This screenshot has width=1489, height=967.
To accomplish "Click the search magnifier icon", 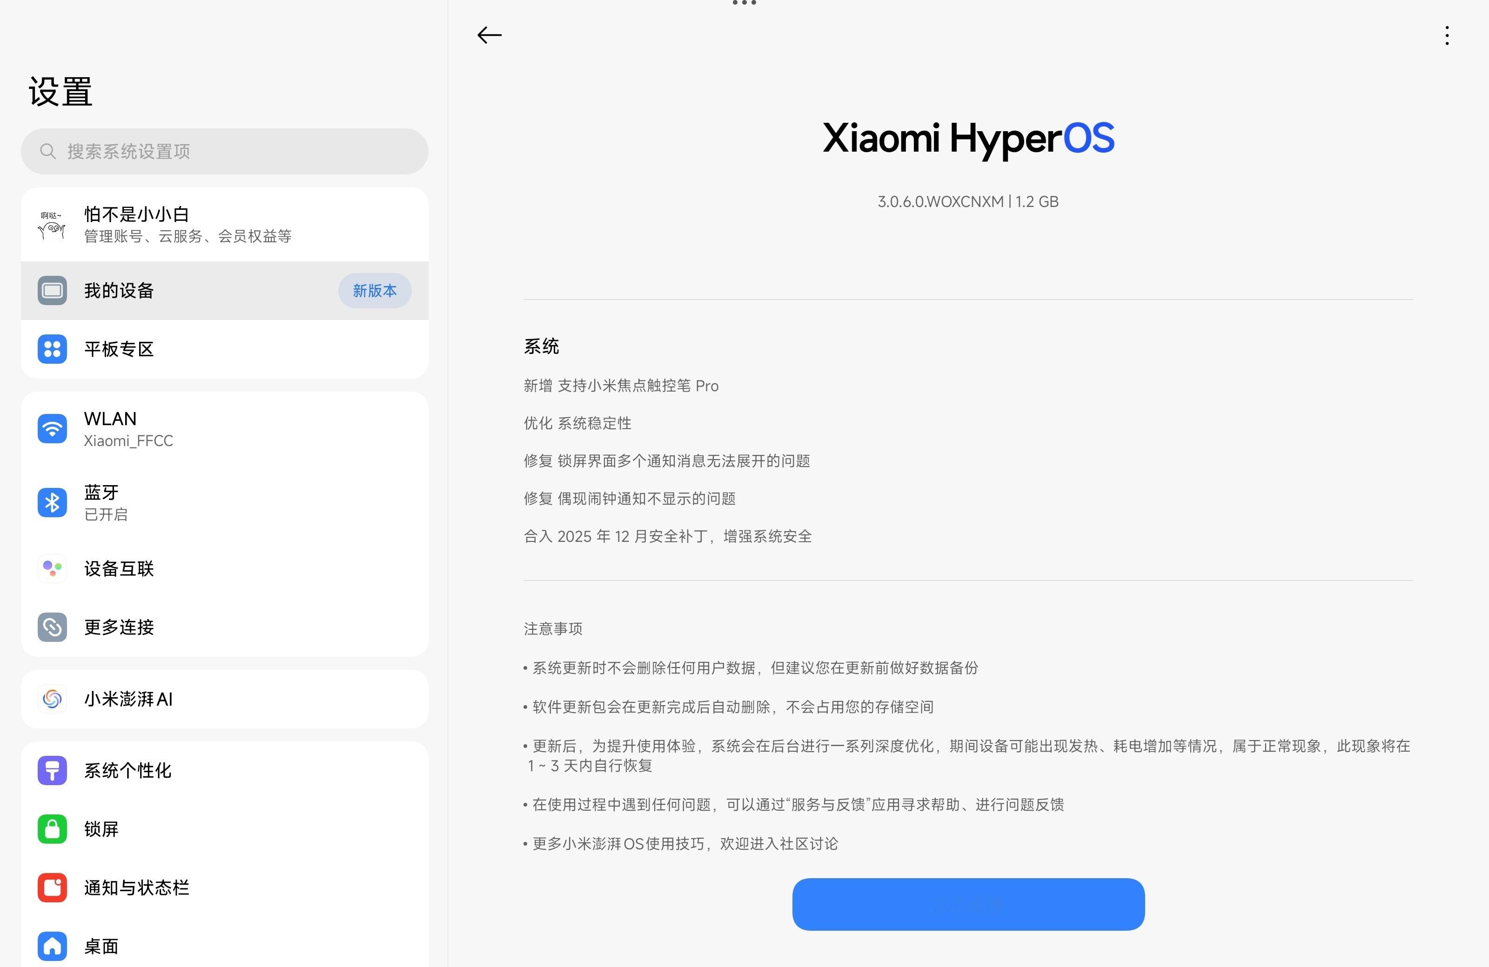I will coord(47,151).
